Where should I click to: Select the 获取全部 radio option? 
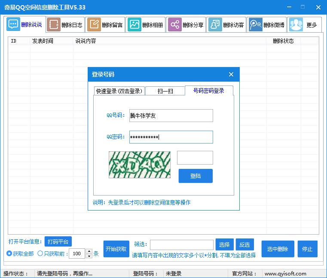click(x=9, y=254)
